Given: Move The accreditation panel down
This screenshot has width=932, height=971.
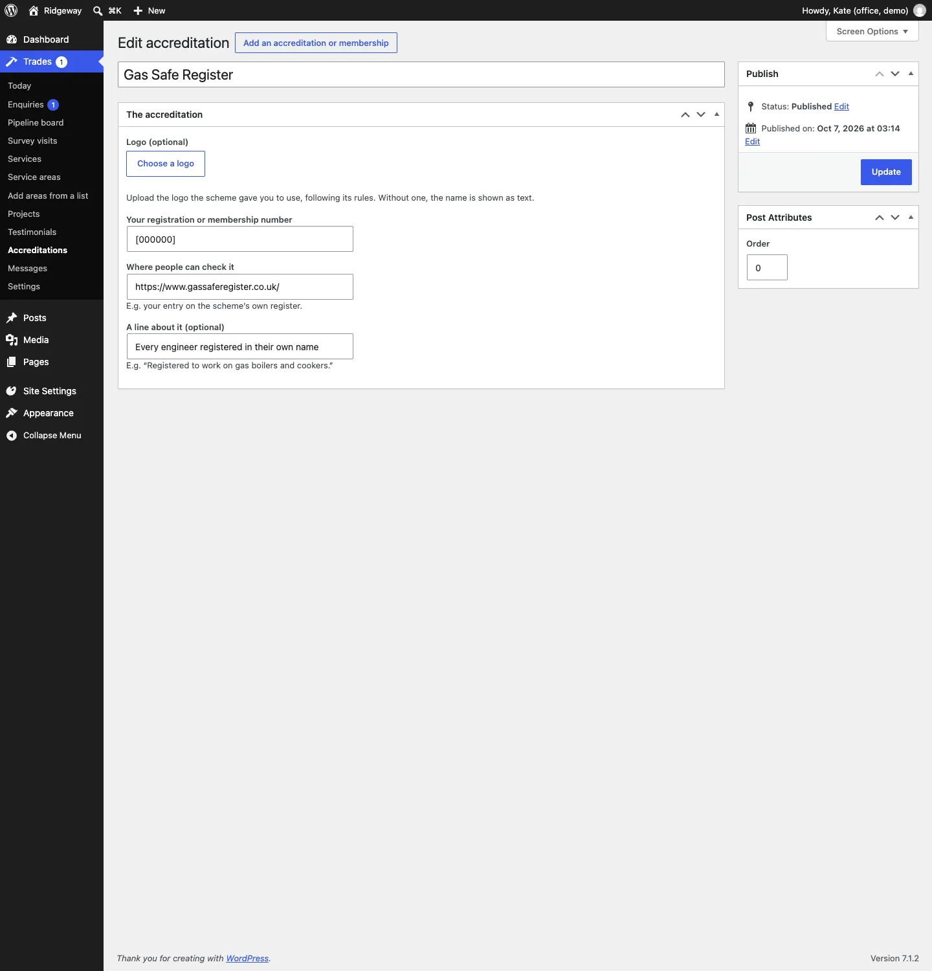Looking at the screenshot, I should click(701, 115).
